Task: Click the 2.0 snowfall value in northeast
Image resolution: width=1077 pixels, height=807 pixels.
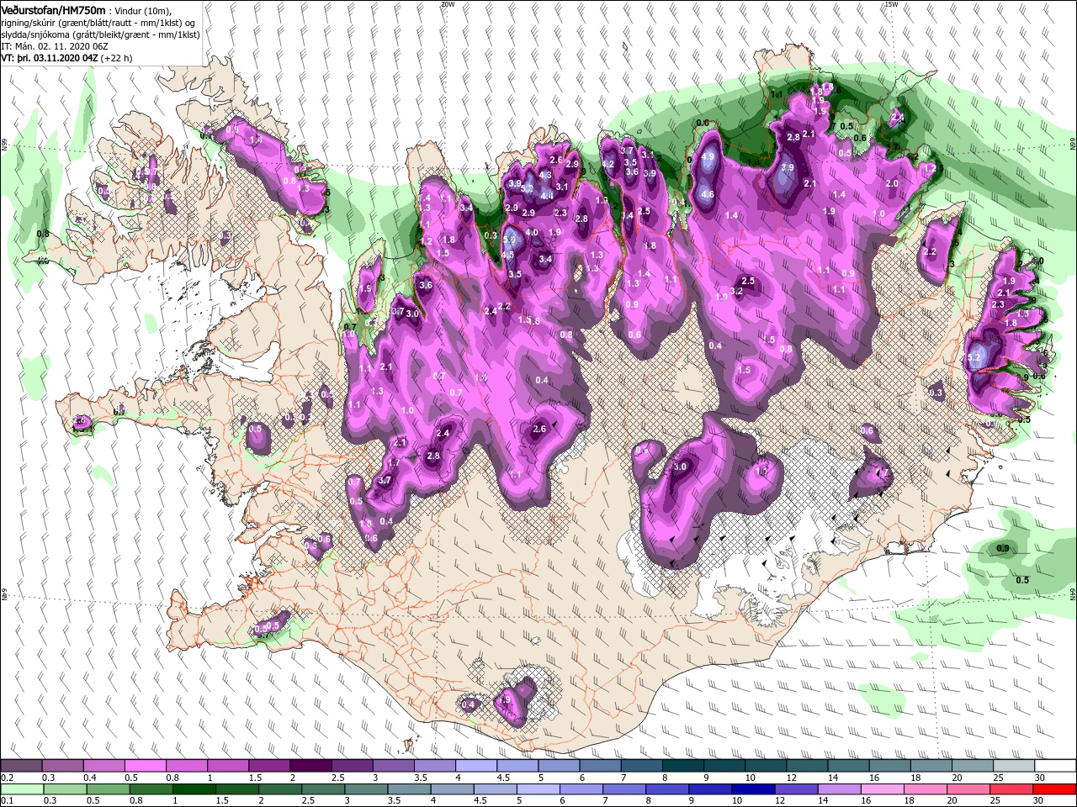Action: (x=892, y=183)
